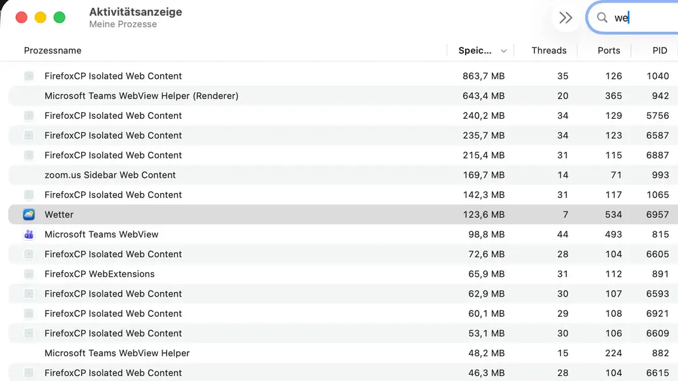The height and width of the screenshot is (381, 678).
Task: Click the 72,6 MB memory value
Action: (487, 254)
